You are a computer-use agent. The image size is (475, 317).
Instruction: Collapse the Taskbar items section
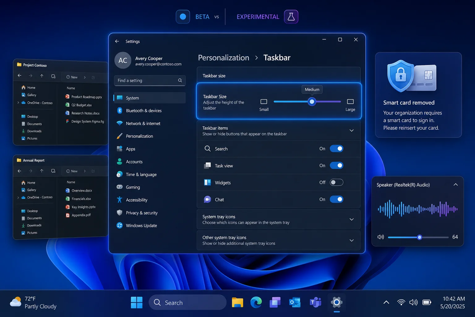(352, 131)
